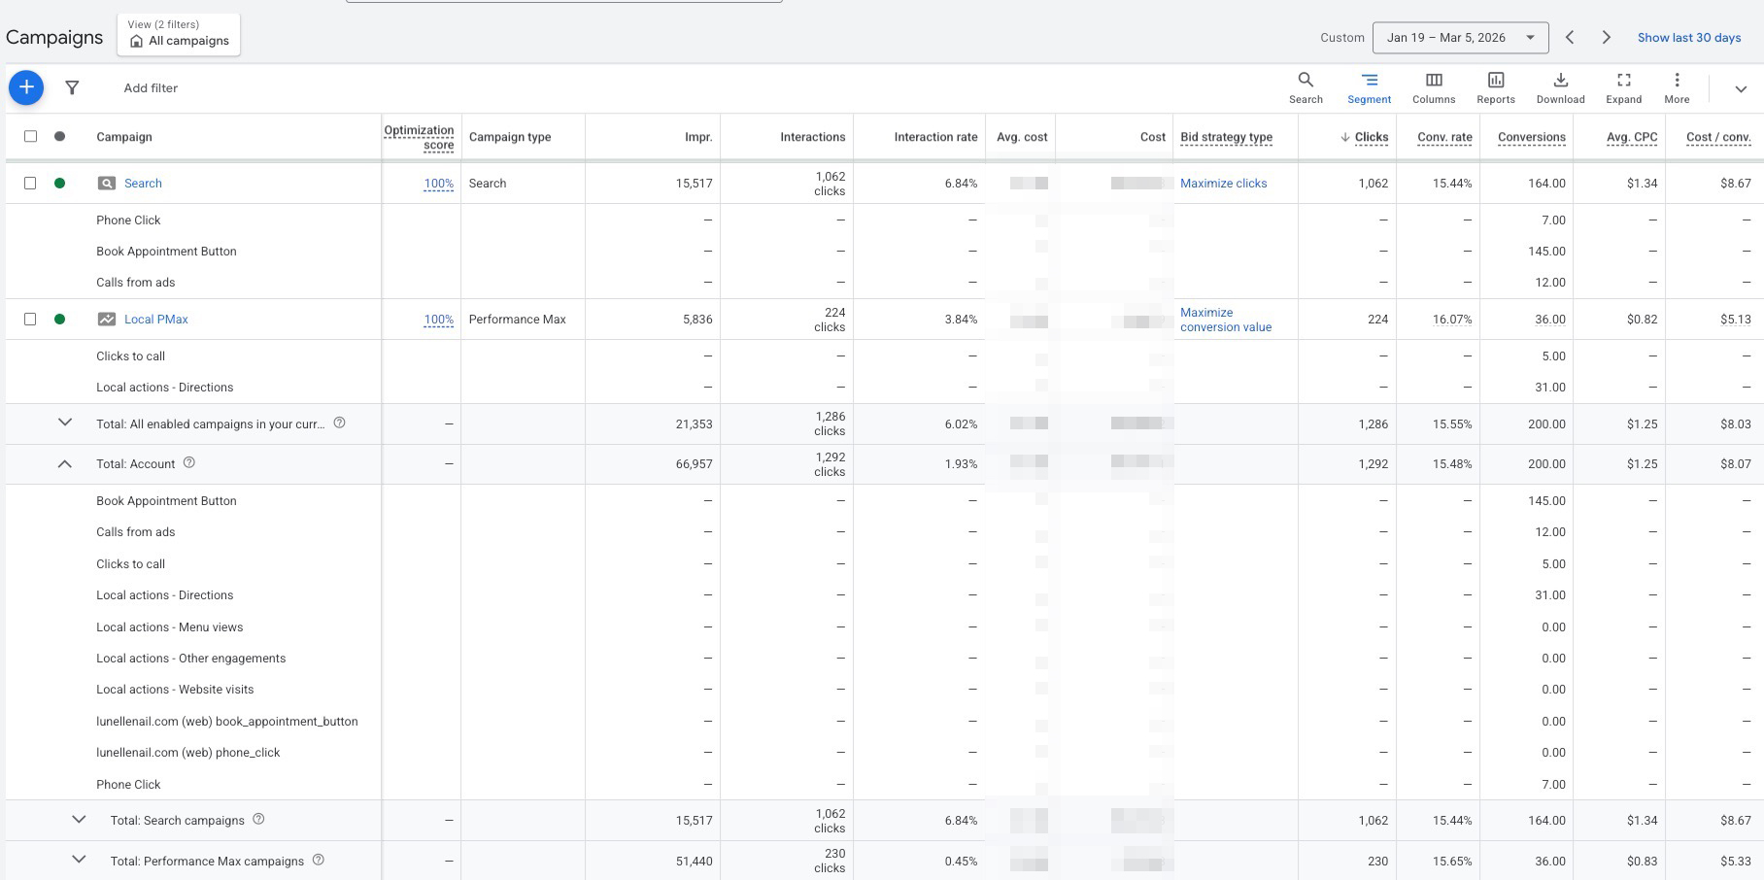
Task: Go to next date period with right arrow
Action: pyautogui.click(x=1606, y=37)
